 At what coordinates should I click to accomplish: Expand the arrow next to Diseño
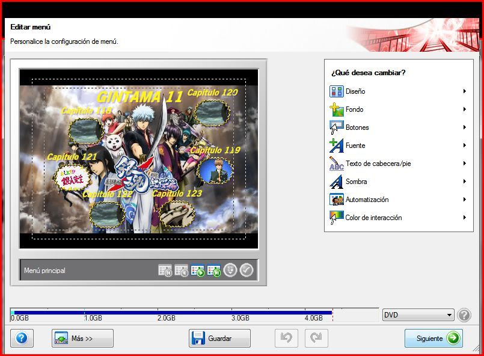pyautogui.click(x=464, y=91)
